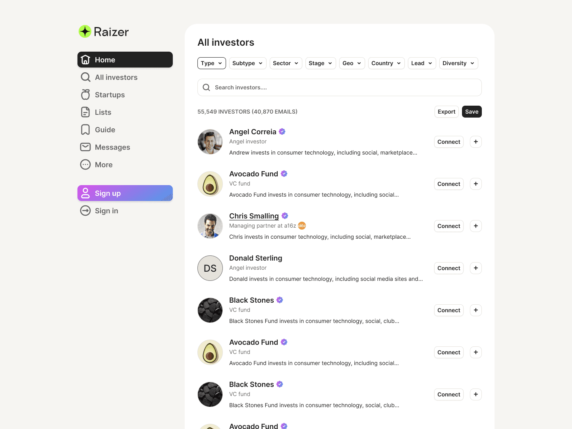572x429 pixels.
Task: Click the Export button
Action: 446,112
